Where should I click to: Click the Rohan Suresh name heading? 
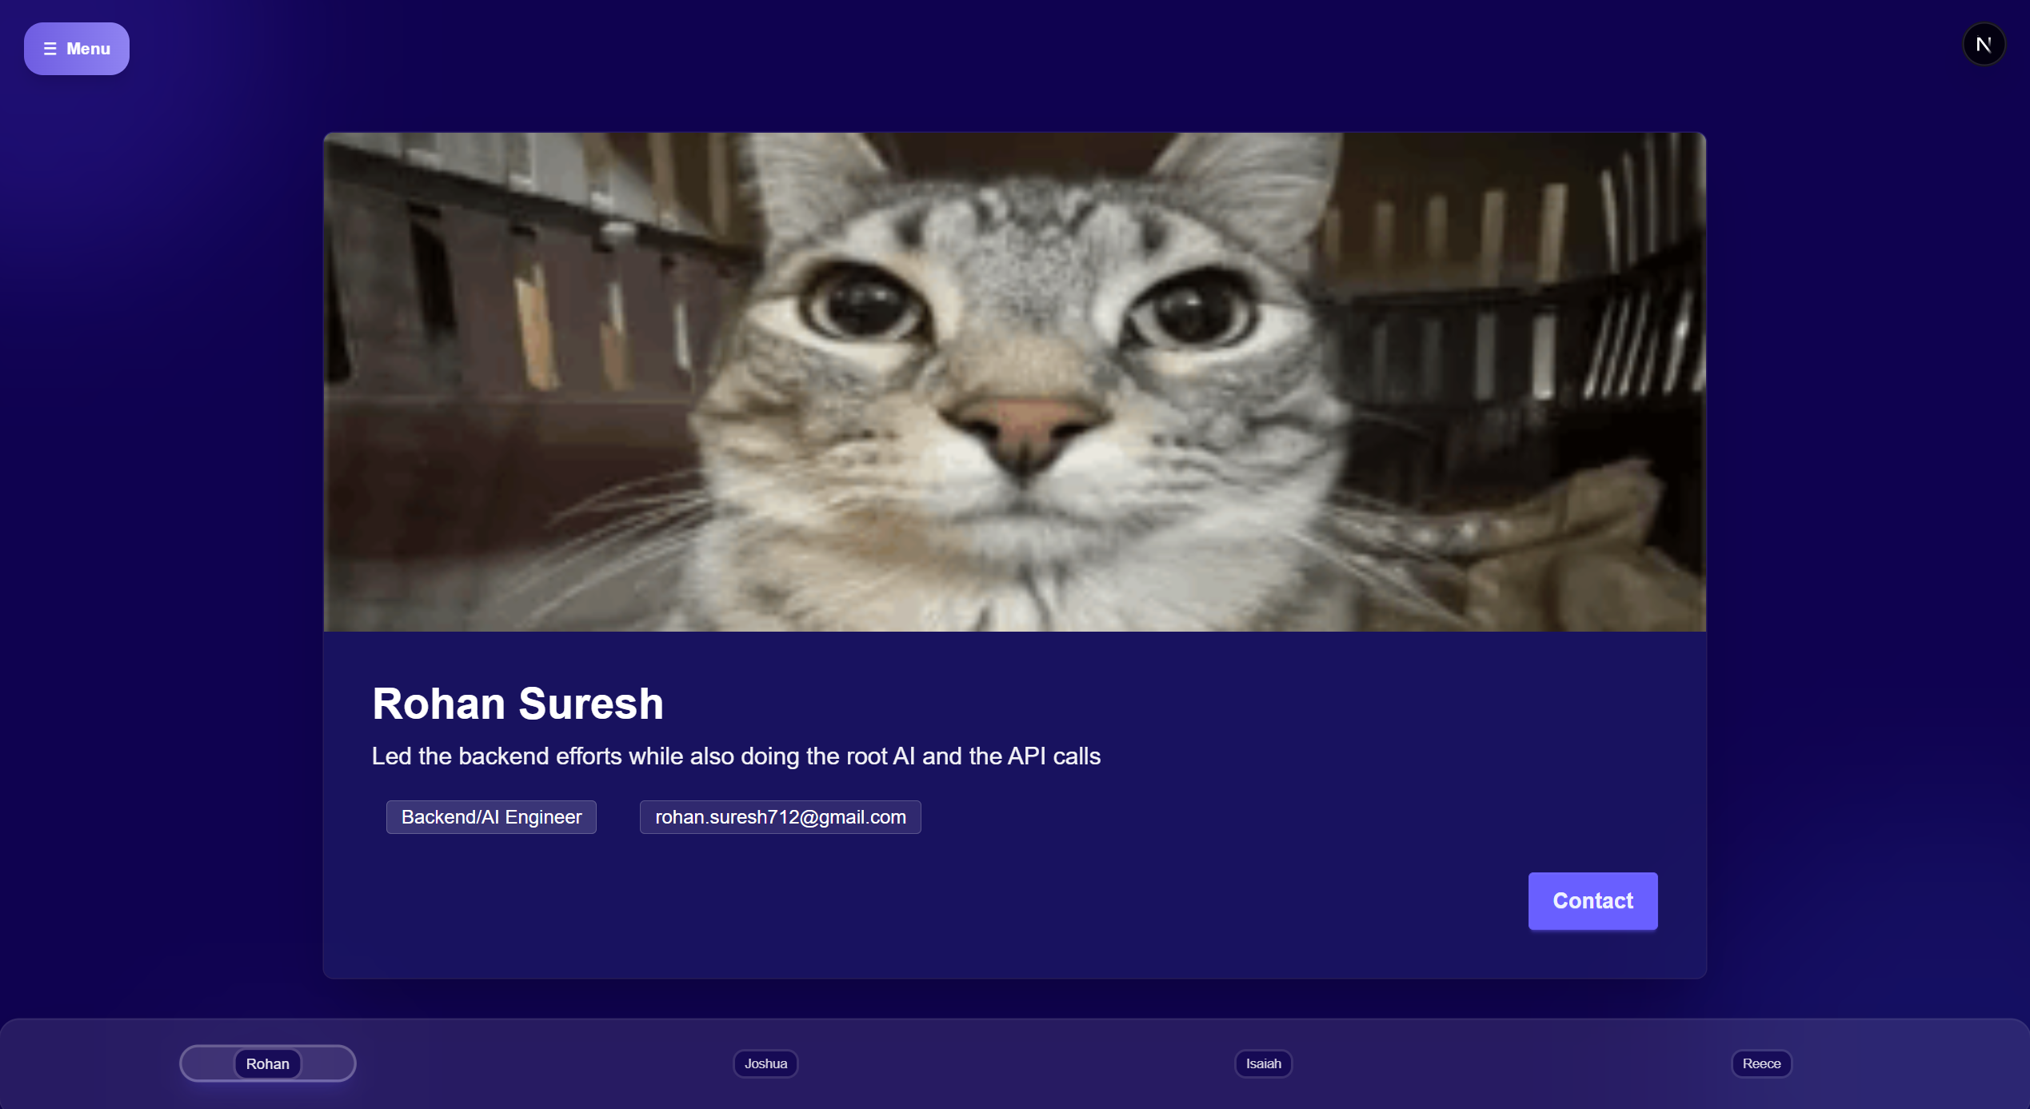point(517,704)
